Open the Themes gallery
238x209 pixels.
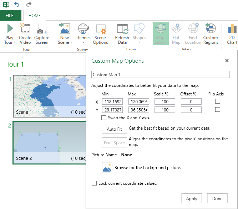pos(83,28)
